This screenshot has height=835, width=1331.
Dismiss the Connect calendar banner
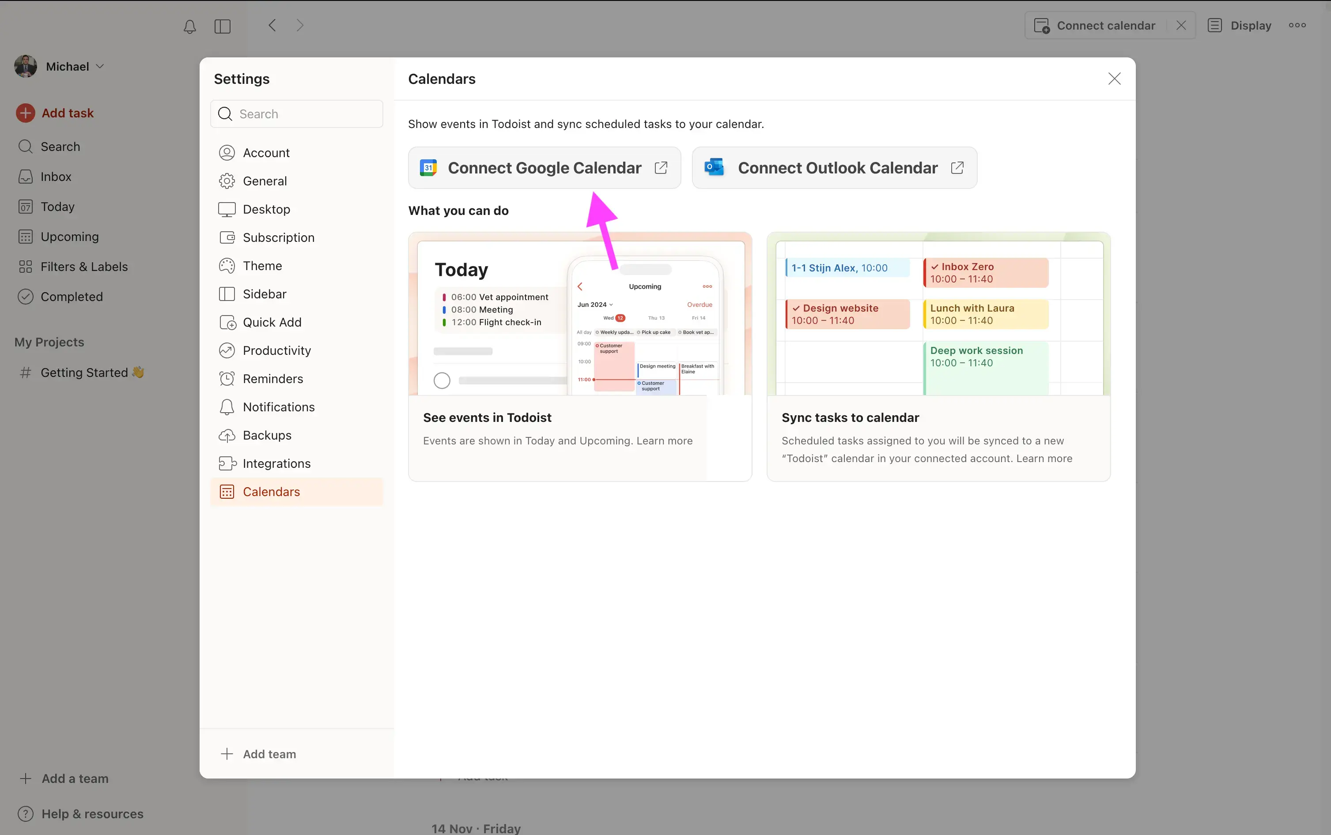point(1181,25)
